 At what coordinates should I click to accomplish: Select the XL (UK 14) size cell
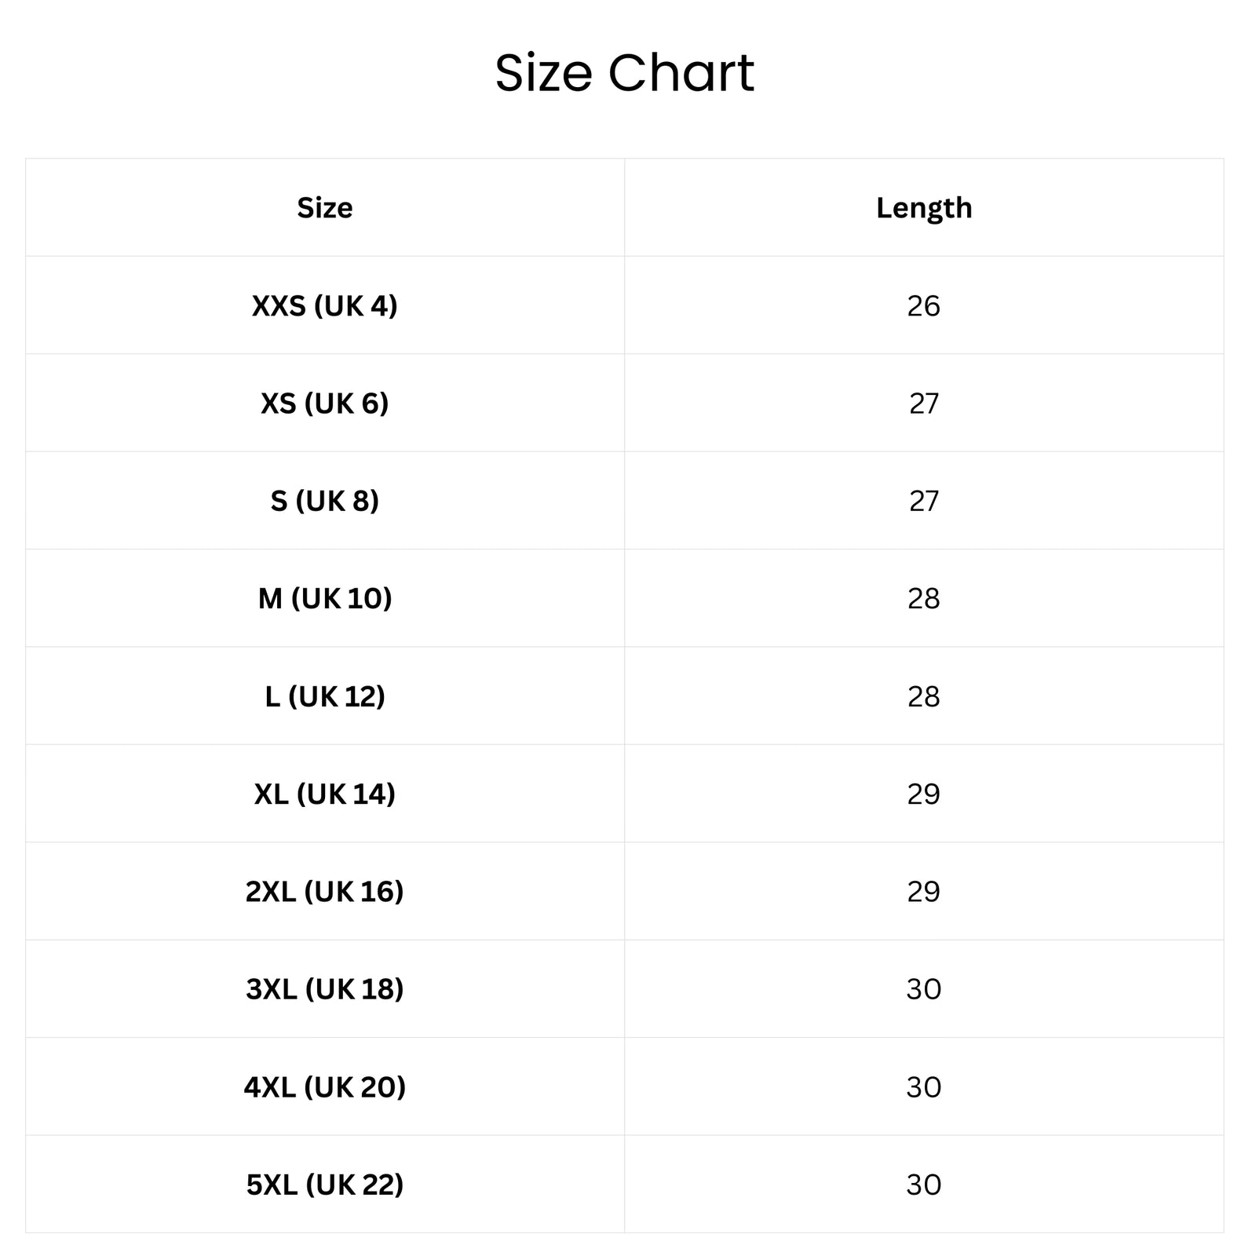324,794
